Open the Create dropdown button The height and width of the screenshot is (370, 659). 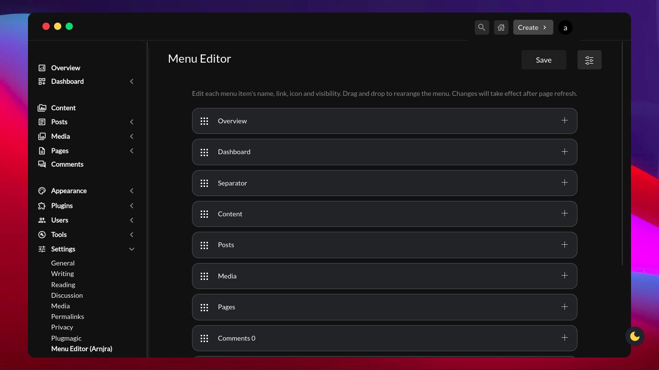click(x=533, y=27)
